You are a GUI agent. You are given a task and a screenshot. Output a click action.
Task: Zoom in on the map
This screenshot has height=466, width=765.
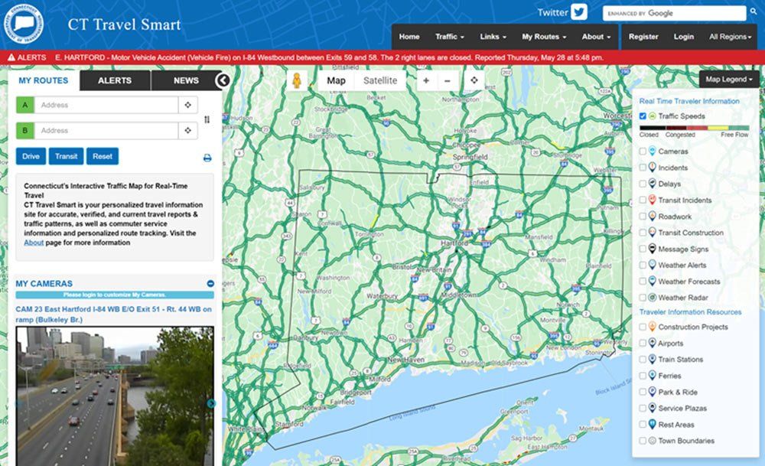(x=426, y=80)
